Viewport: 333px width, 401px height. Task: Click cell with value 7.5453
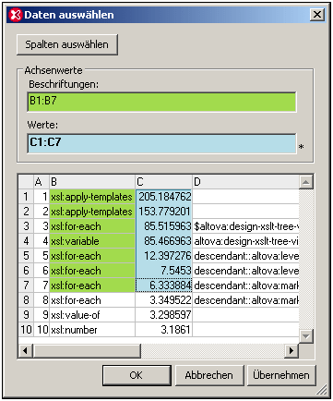pos(164,271)
